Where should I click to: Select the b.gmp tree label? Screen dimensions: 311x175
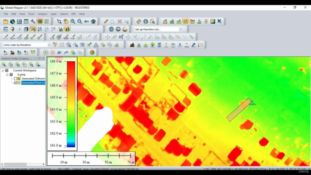21,74
